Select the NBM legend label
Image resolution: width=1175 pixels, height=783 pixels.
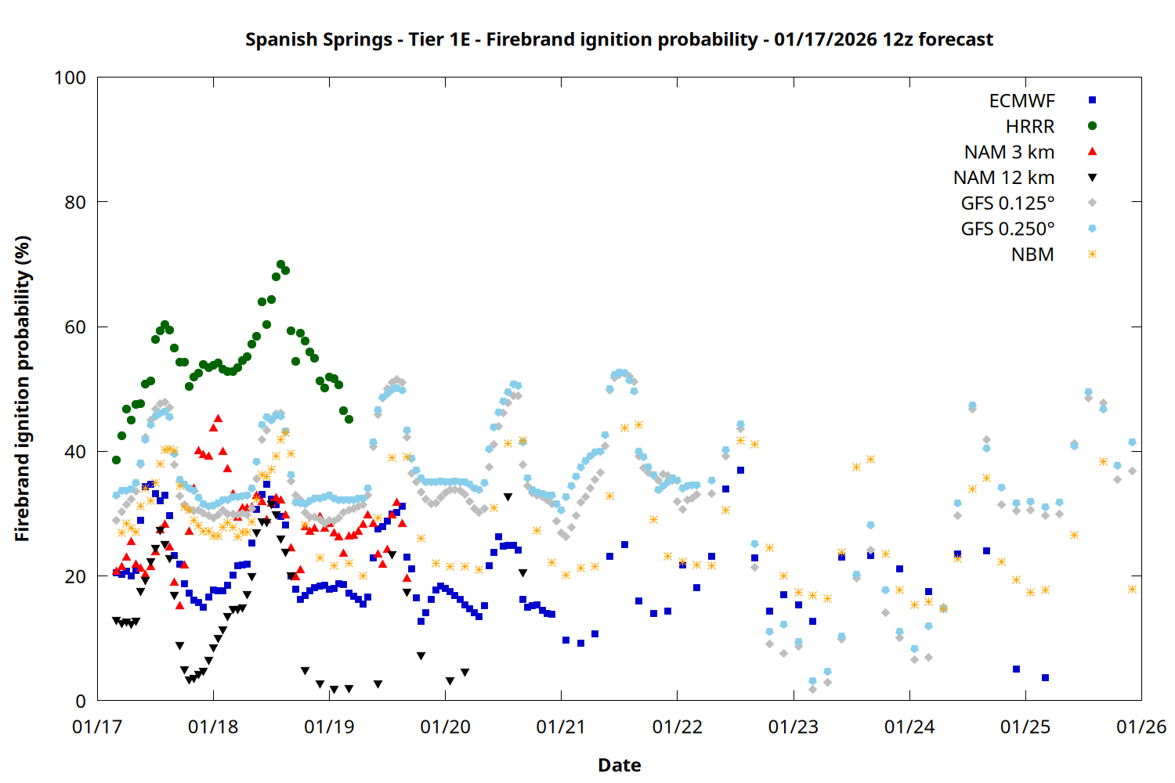click(1032, 254)
